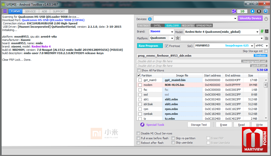Check Skip re-partition option
This screenshot has height=156, width=271.
click(173, 138)
